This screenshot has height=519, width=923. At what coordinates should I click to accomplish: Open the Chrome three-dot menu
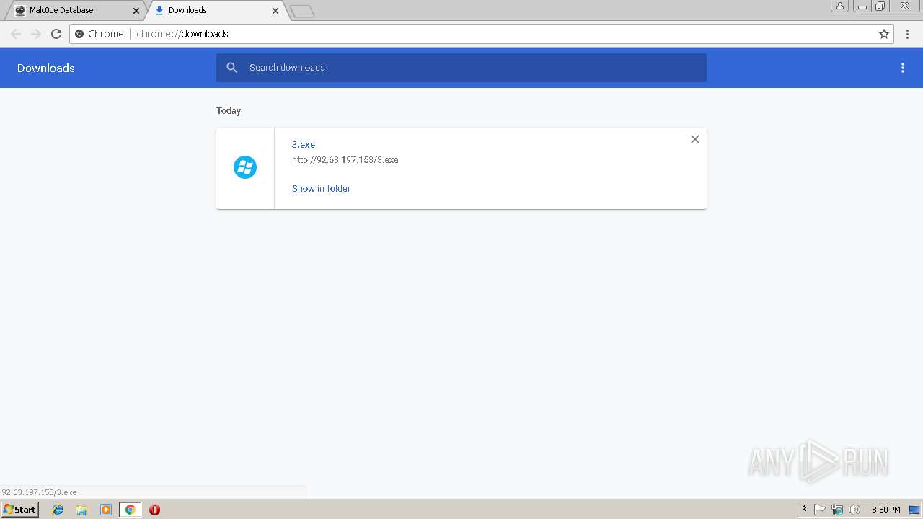pos(908,34)
